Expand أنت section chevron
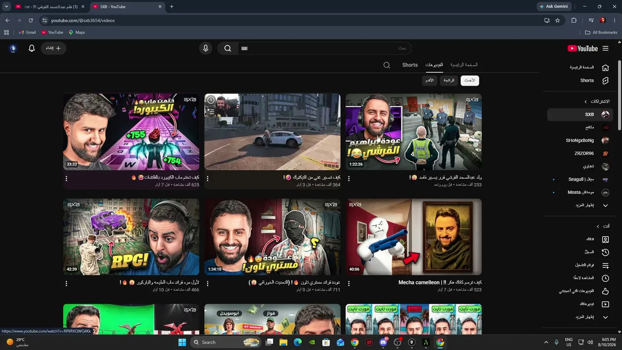 pyautogui.click(x=598, y=227)
